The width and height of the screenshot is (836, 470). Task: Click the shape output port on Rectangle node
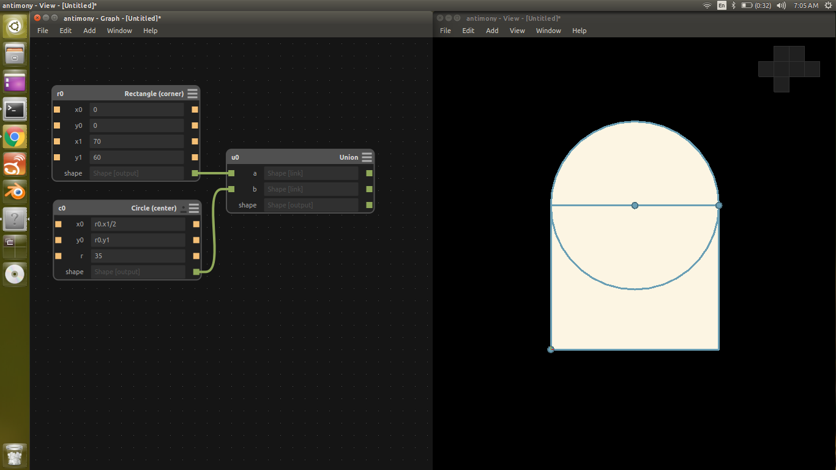pos(195,173)
